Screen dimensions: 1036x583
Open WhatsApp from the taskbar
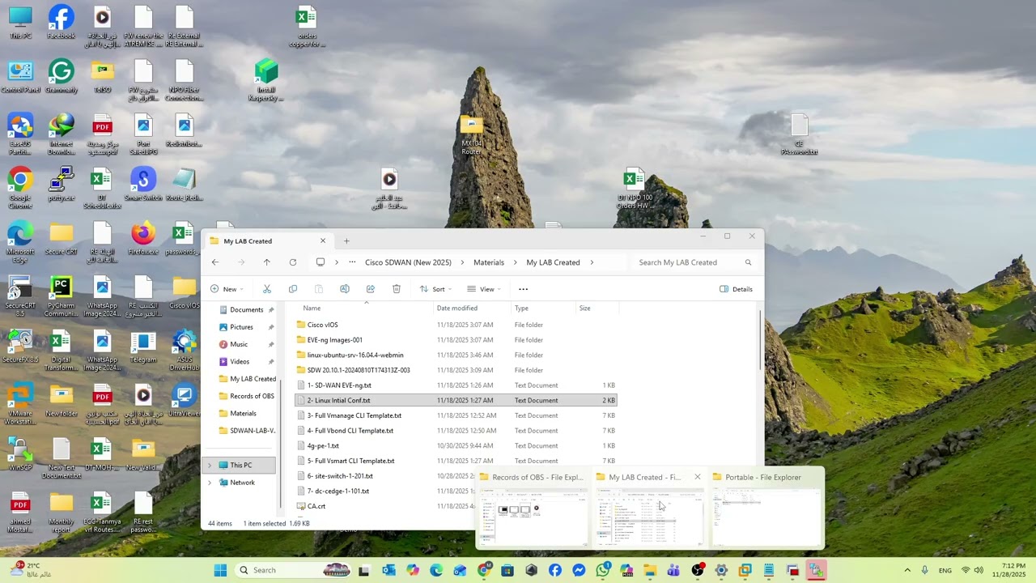tap(602, 570)
